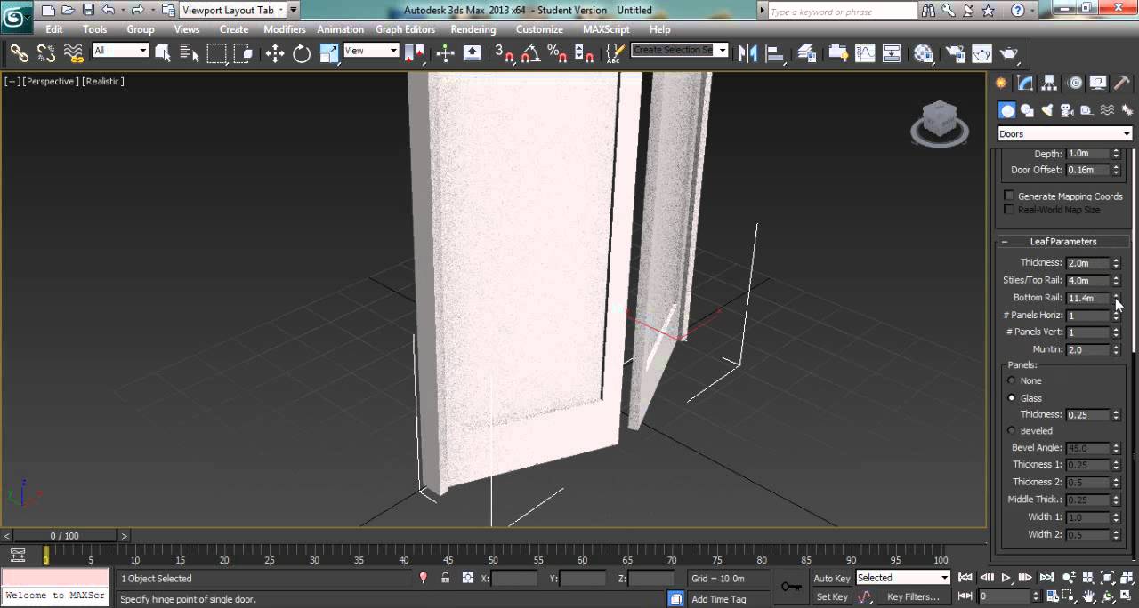Open the Utilities panel hammer tab
The image size is (1139, 608).
[x=1121, y=83]
